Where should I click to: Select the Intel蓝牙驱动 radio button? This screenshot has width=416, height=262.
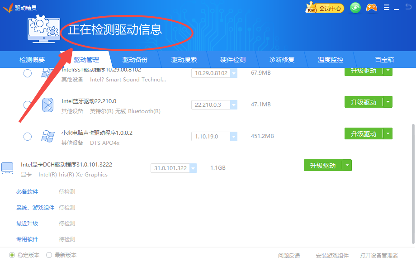28,105
